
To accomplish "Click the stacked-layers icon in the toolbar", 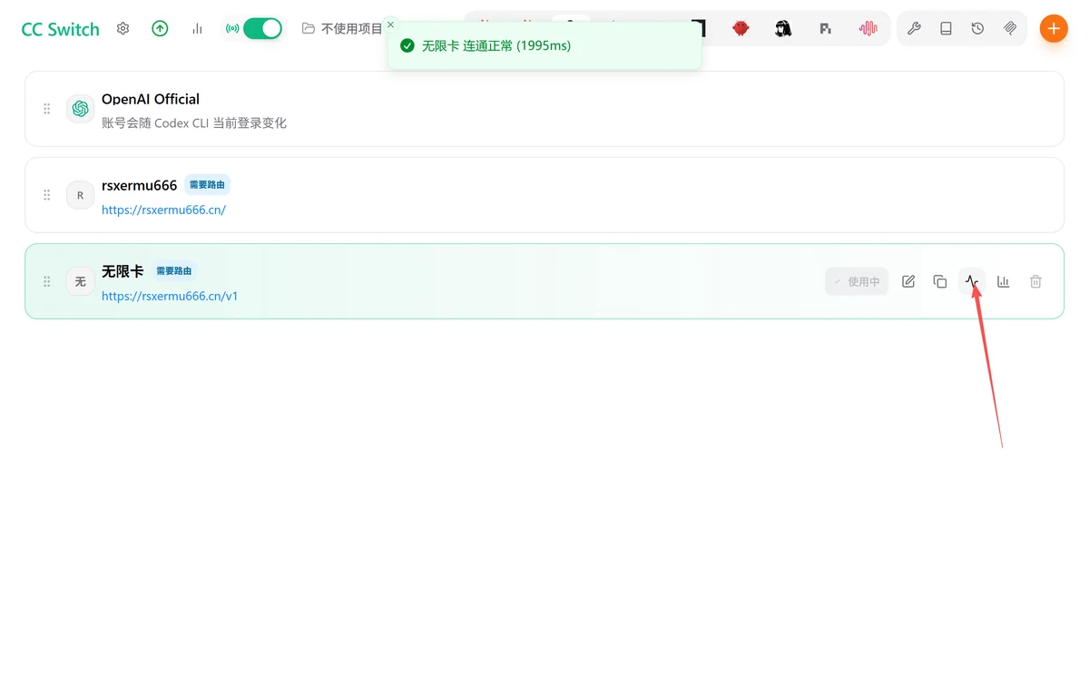I will pyautogui.click(x=1010, y=28).
